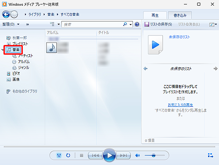This screenshot has width=219, height=165.
Task: Click the 0 項目 status text
Action: click(150, 140)
